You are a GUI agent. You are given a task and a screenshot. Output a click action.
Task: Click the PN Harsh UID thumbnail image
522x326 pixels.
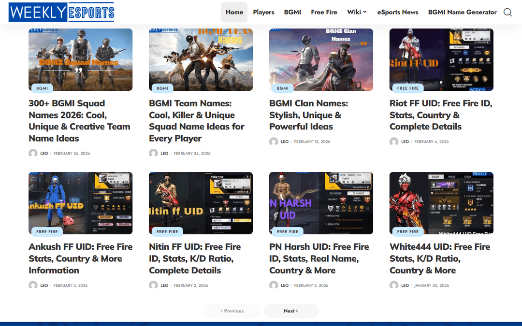[321, 203]
